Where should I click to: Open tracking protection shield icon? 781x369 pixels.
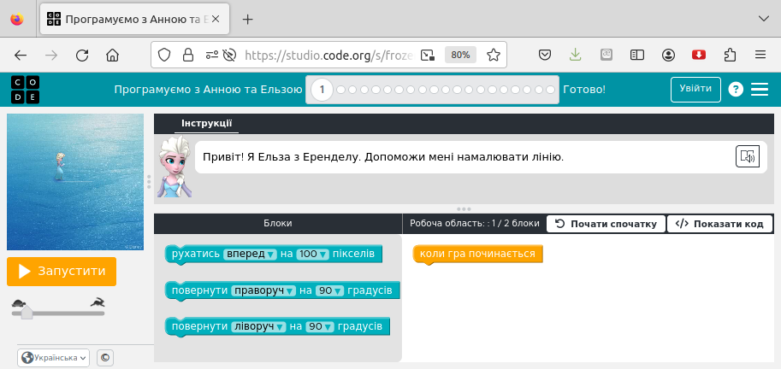[x=164, y=55]
